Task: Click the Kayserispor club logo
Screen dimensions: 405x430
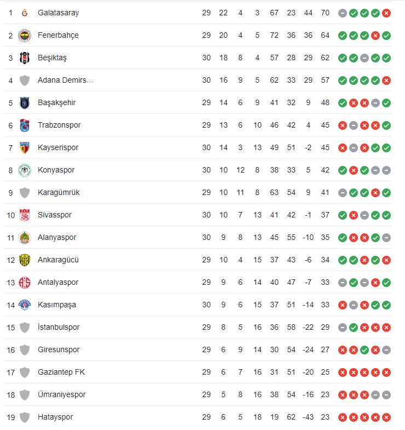Action: point(24,147)
